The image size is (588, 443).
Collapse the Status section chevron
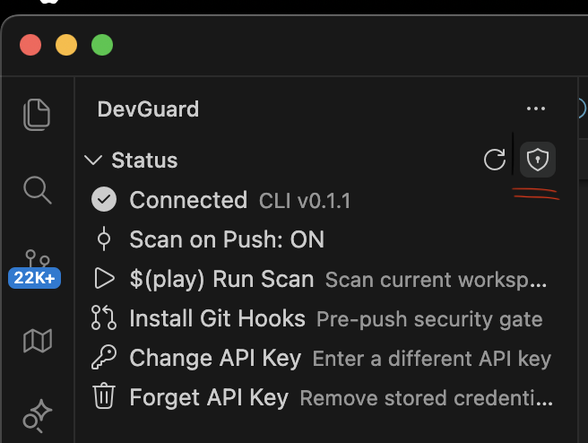click(92, 161)
